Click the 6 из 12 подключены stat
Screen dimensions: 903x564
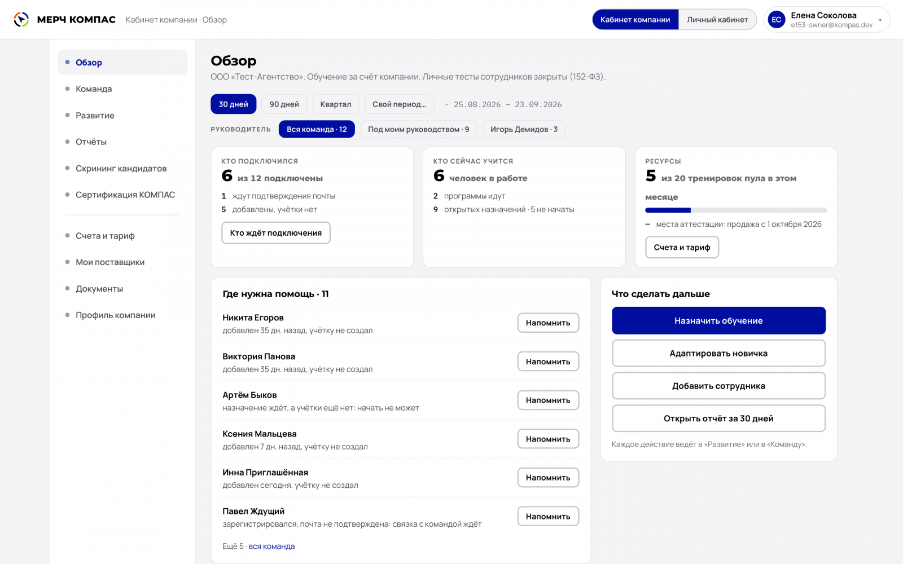pyautogui.click(x=272, y=177)
